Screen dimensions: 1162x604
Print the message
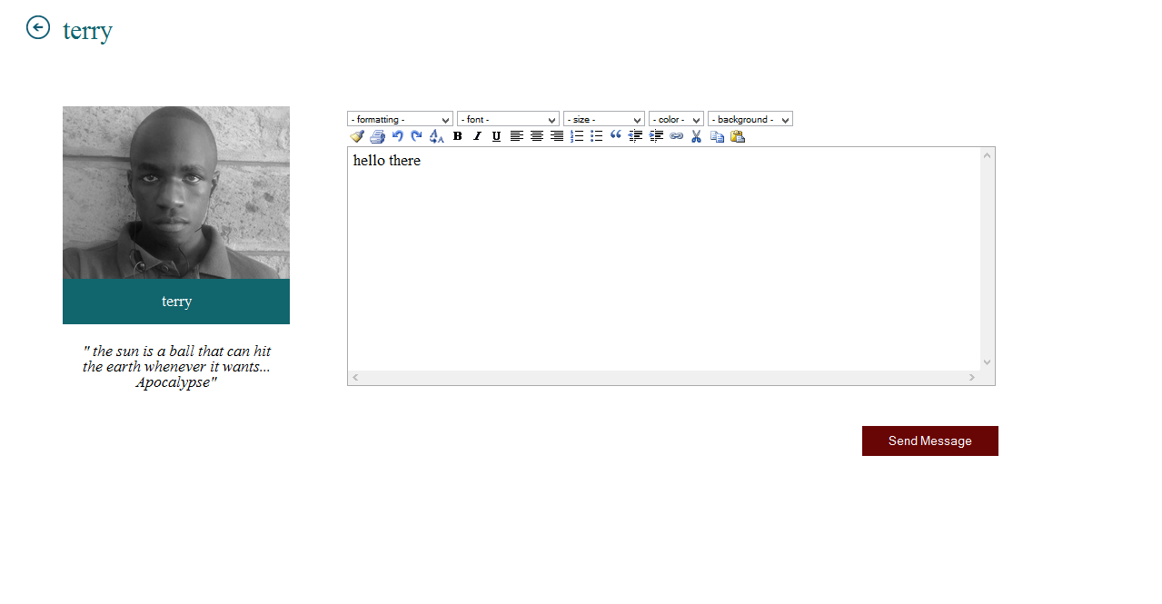click(x=377, y=135)
